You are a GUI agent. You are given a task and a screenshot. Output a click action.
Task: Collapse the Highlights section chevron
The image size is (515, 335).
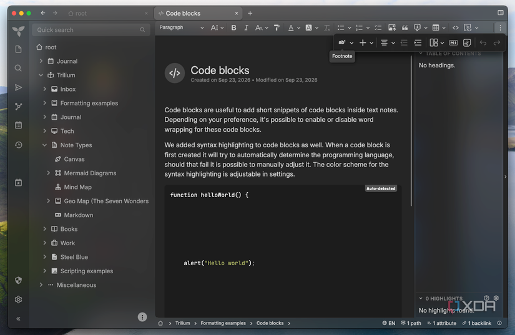point(421,299)
